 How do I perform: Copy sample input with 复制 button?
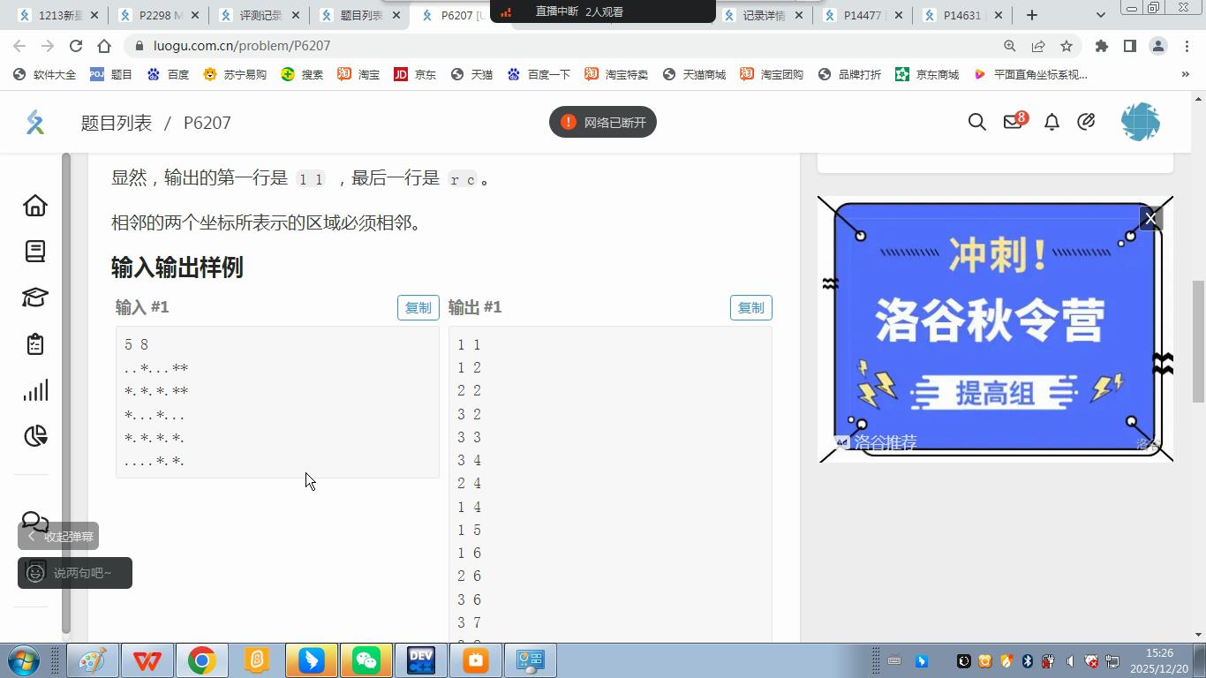(418, 307)
